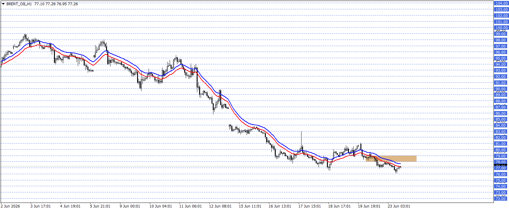Click the 9 Jun 00:01 time label

[x=130, y=206]
